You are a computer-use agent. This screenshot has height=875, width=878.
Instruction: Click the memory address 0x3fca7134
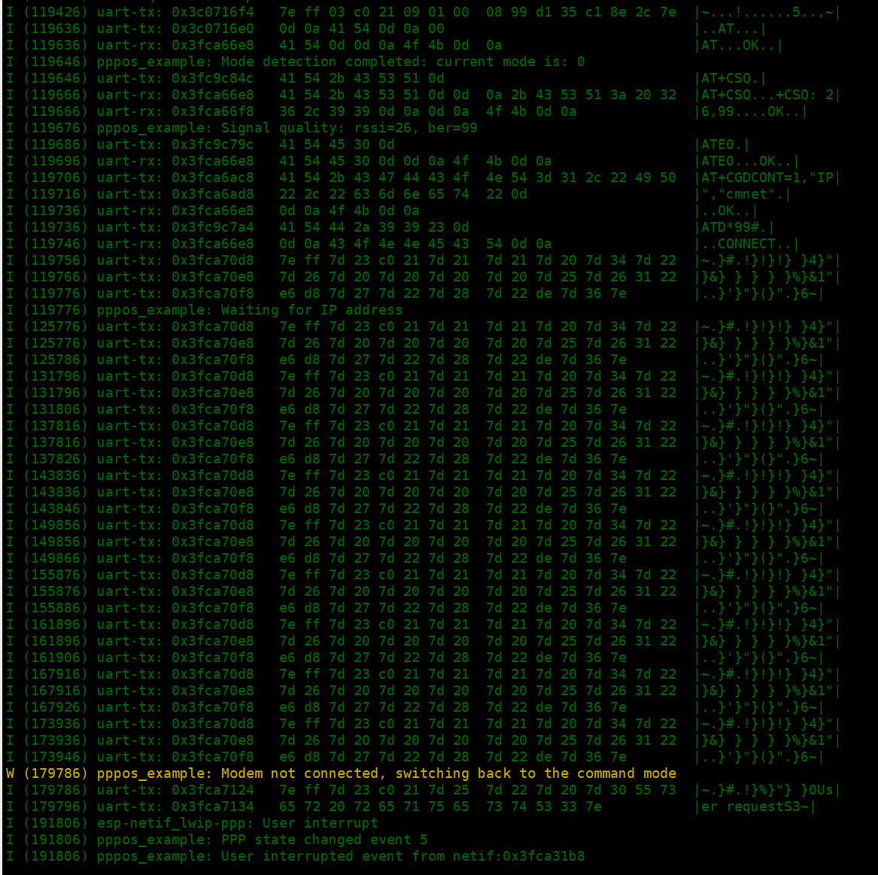(212, 807)
